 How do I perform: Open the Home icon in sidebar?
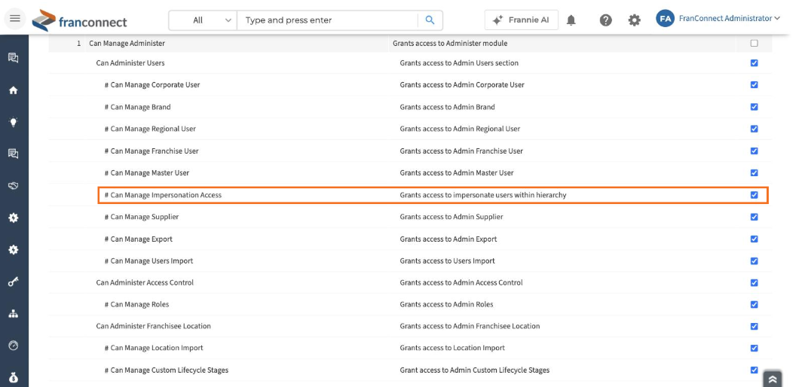pos(14,90)
